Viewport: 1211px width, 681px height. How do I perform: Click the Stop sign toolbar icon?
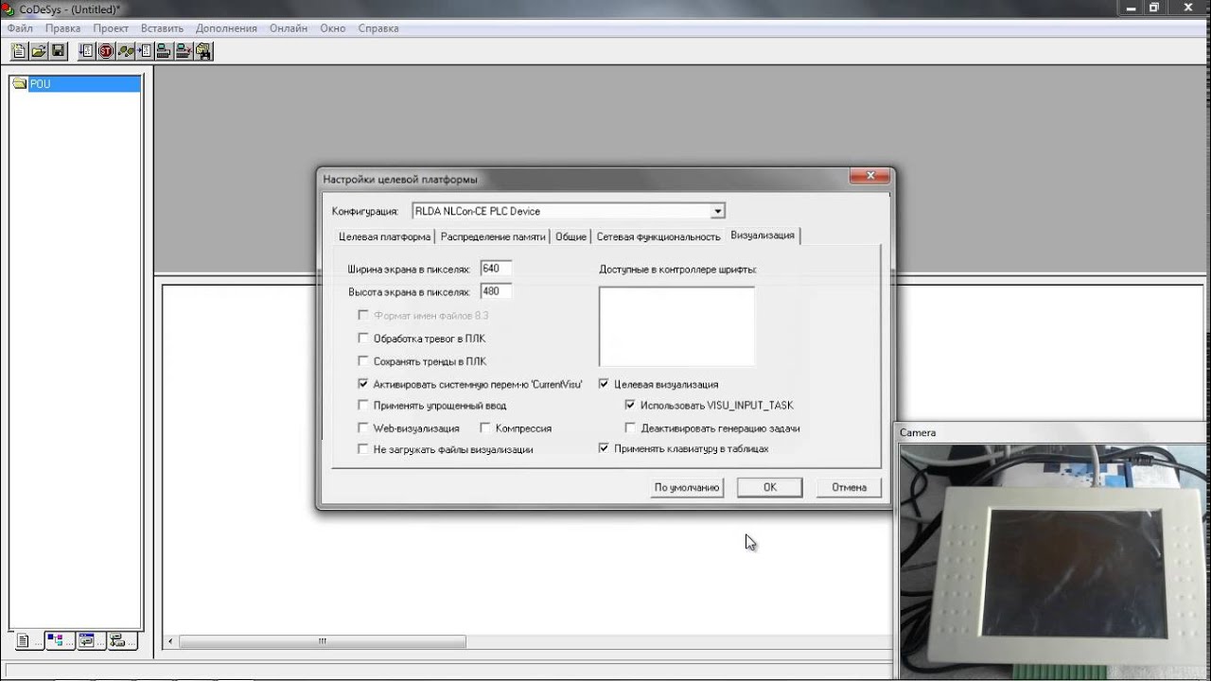point(106,51)
